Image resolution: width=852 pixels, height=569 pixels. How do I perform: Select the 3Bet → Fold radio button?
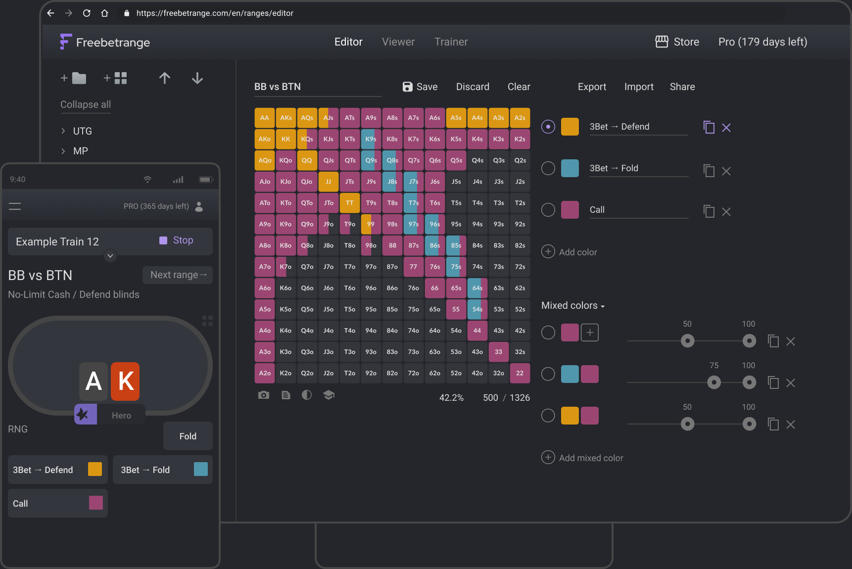click(548, 168)
